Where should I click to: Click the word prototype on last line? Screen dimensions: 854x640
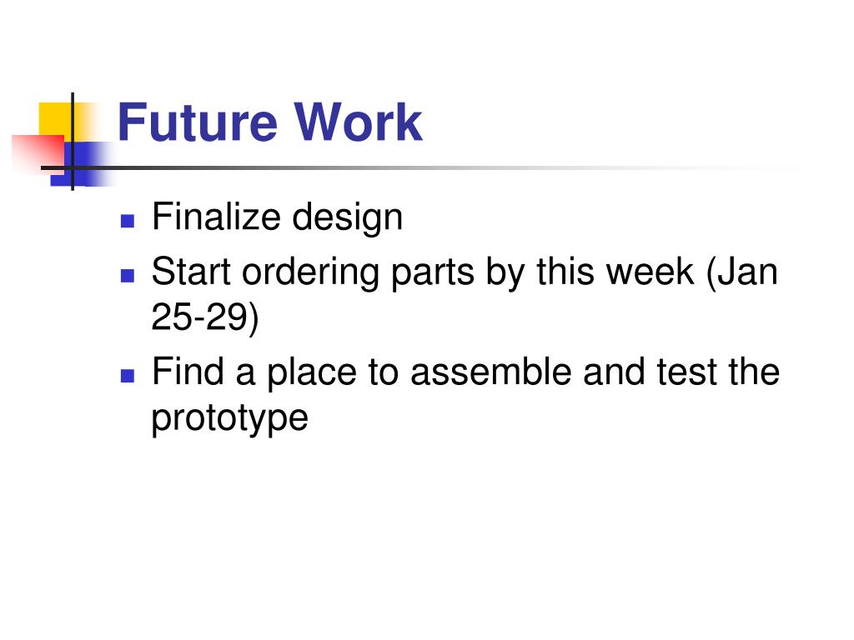tap(230, 419)
